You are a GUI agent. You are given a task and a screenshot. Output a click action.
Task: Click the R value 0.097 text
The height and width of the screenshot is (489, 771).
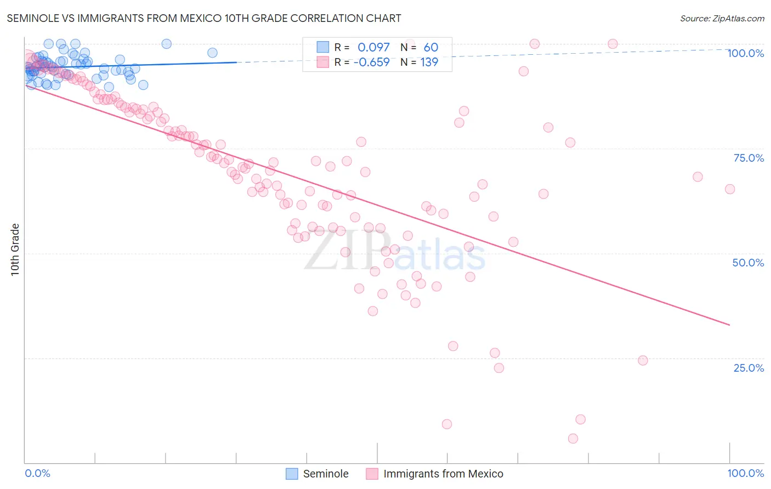click(373, 47)
